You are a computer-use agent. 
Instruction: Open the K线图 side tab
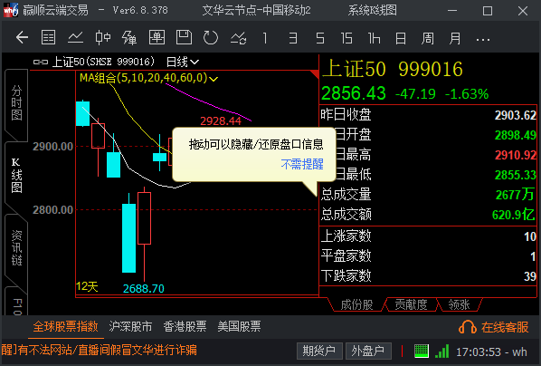pyautogui.click(x=16, y=176)
